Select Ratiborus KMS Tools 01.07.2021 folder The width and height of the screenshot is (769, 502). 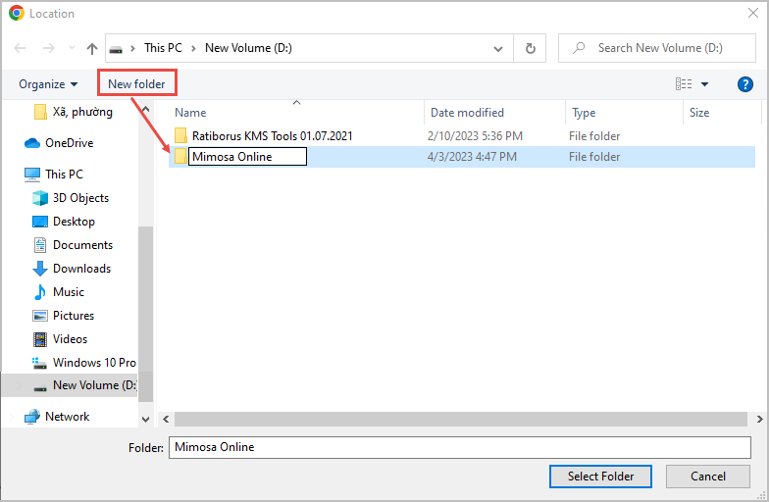pyautogui.click(x=273, y=135)
